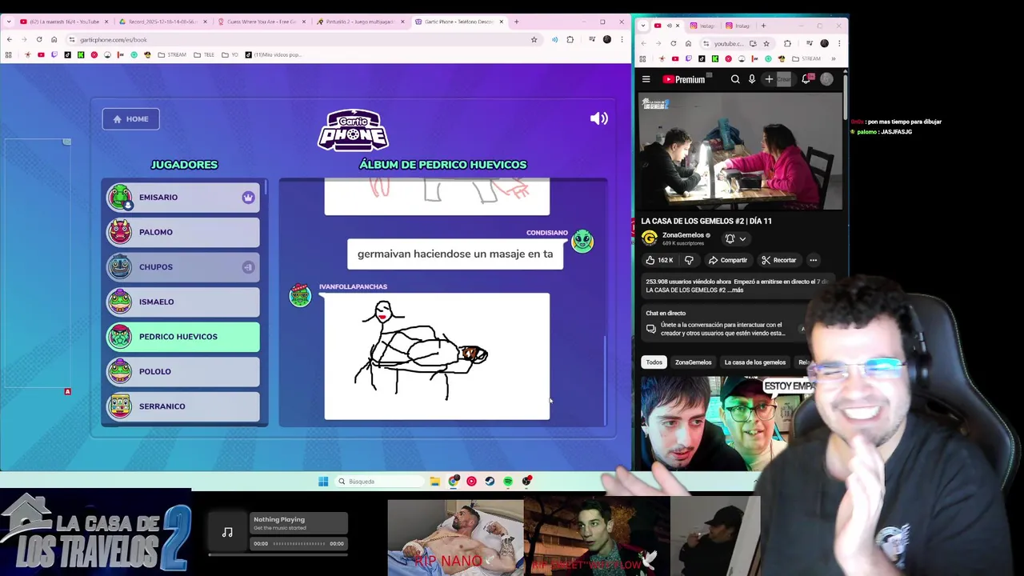1024x576 pixels.
Task: Click the Compartir share button
Action: tap(728, 260)
